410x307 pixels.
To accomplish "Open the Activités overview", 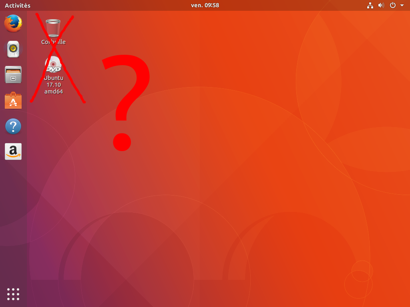I will tap(17, 5).
